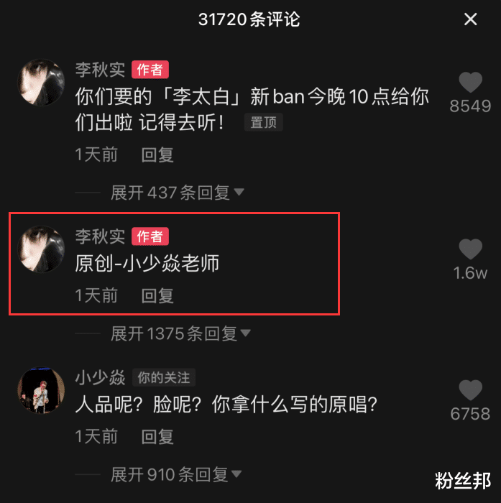This screenshot has width=501, height=503.
Task: Tap the 作者 badge on first comment
Action: (150, 70)
